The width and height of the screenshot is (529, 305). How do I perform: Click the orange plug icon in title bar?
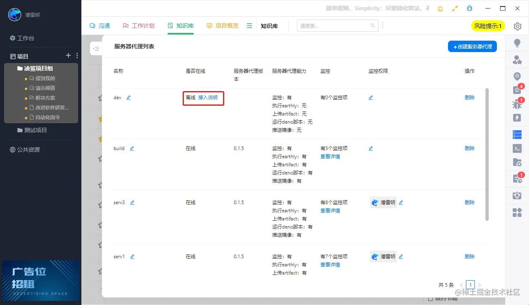pos(455,9)
